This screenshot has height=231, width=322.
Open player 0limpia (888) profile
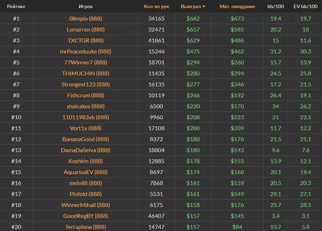click(x=86, y=19)
